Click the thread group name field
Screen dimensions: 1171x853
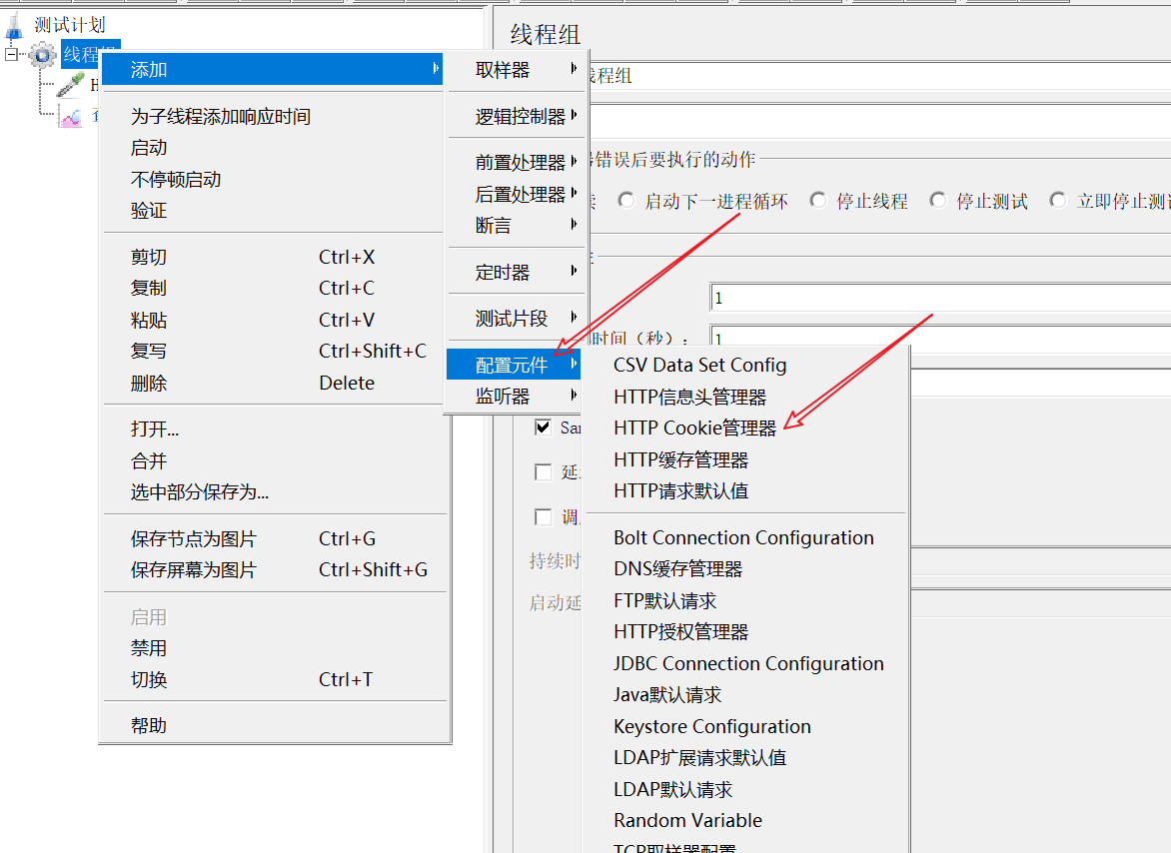point(879,75)
